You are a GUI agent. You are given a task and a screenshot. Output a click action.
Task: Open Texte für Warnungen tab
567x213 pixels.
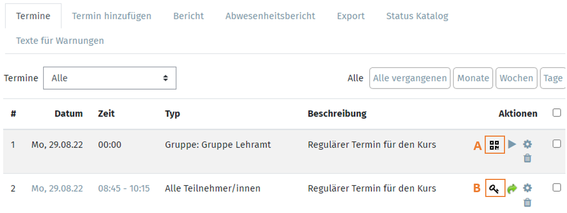tap(60, 41)
